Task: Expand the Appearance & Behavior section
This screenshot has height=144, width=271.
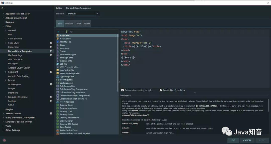Action: [3, 13]
